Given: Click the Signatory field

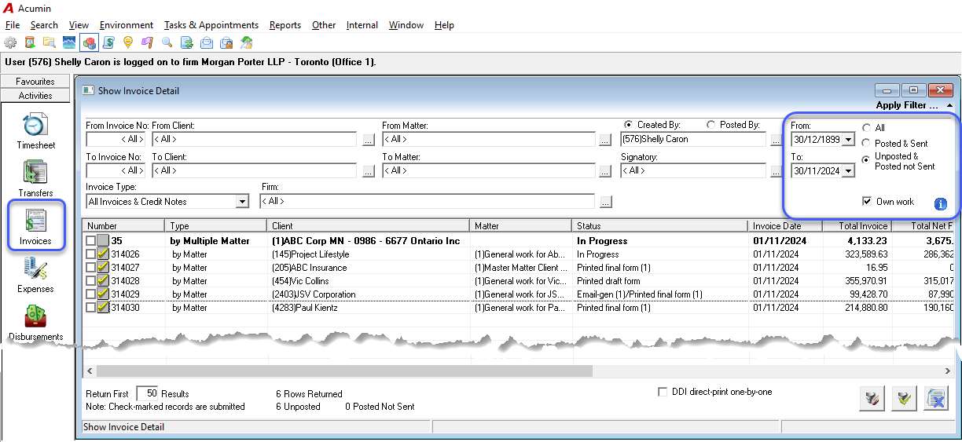Looking at the screenshot, I should [x=692, y=170].
